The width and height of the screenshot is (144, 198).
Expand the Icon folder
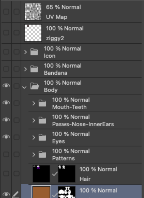click(x=26, y=52)
